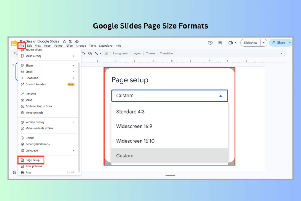Open the Slide menu
Viewport: 301px width, 201px height.
[x=69, y=46]
